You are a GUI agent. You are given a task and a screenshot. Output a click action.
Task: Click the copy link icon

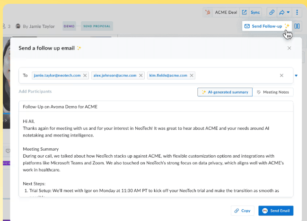(x=272, y=12)
